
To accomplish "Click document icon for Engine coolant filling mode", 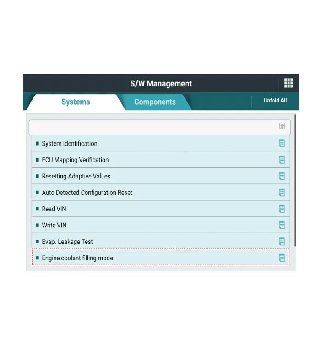I will 282,258.
